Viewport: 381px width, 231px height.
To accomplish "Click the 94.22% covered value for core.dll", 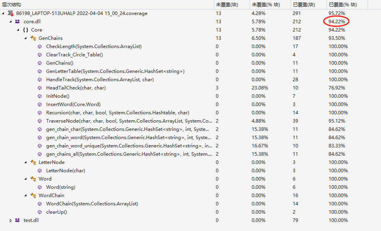I will click(337, 22).
